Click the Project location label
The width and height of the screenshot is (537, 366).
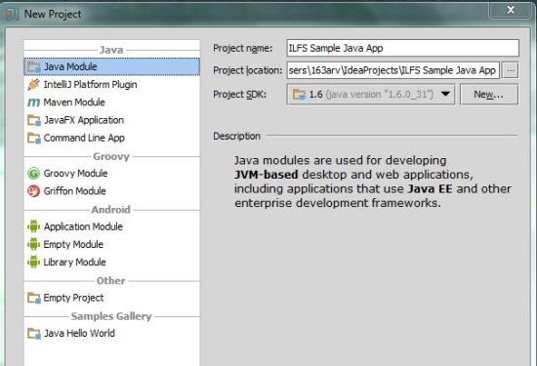(248, 70)
